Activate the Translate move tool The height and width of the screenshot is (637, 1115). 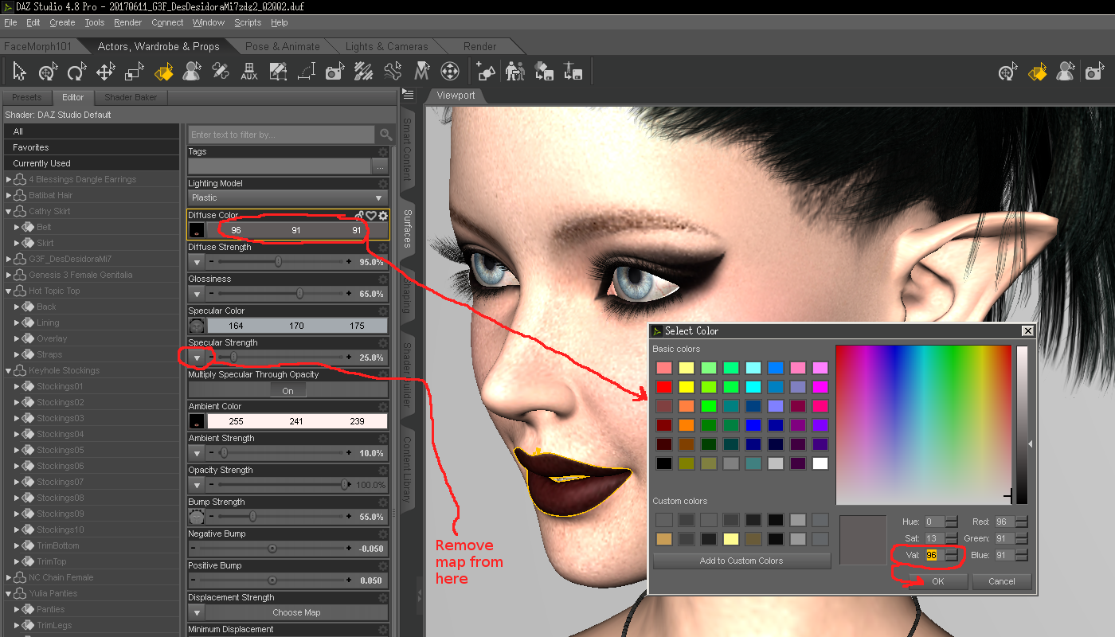point(105,72)
